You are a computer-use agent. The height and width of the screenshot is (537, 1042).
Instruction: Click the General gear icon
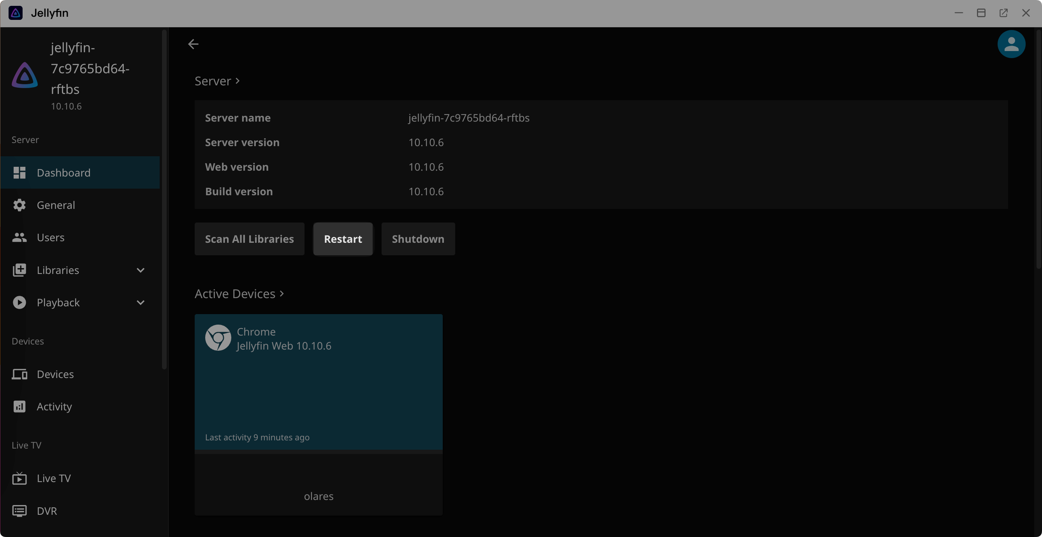coord(19,205)
